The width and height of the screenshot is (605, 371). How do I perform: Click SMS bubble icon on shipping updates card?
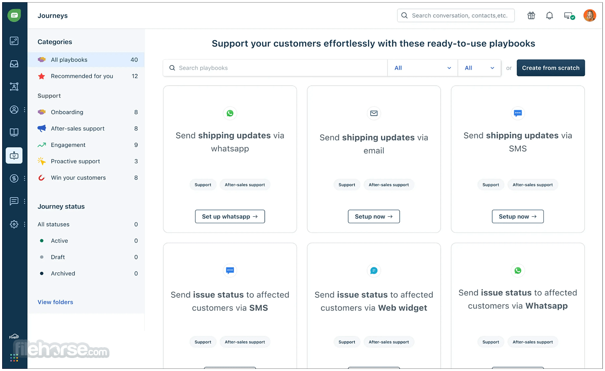click(518, 113)
